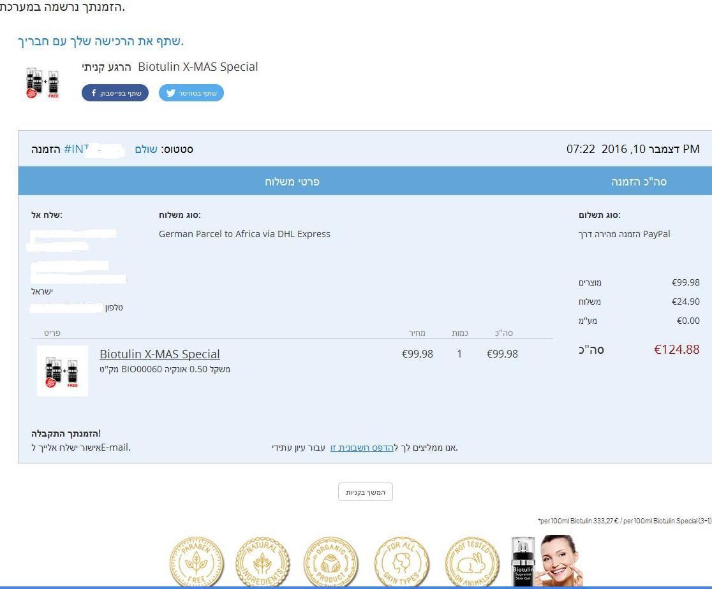The height and width of the screenshot is (589, 712).
Task: Click the Twitter share button
Action: tap(191, 93)
